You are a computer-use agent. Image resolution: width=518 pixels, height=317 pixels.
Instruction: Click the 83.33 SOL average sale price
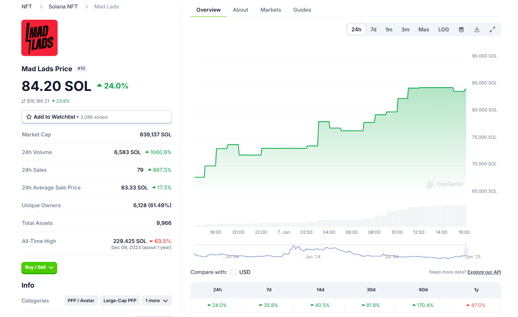135,188
